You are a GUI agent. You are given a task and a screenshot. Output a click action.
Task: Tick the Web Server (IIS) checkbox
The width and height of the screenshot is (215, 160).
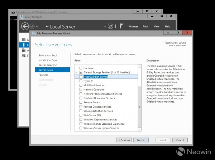pos(81,115)
